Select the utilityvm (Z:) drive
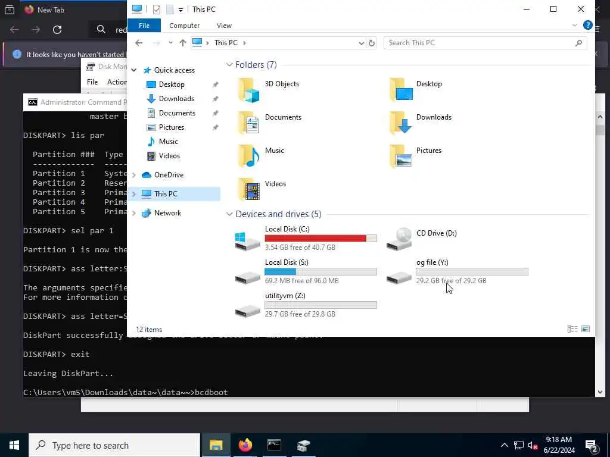 coord(306,305)
